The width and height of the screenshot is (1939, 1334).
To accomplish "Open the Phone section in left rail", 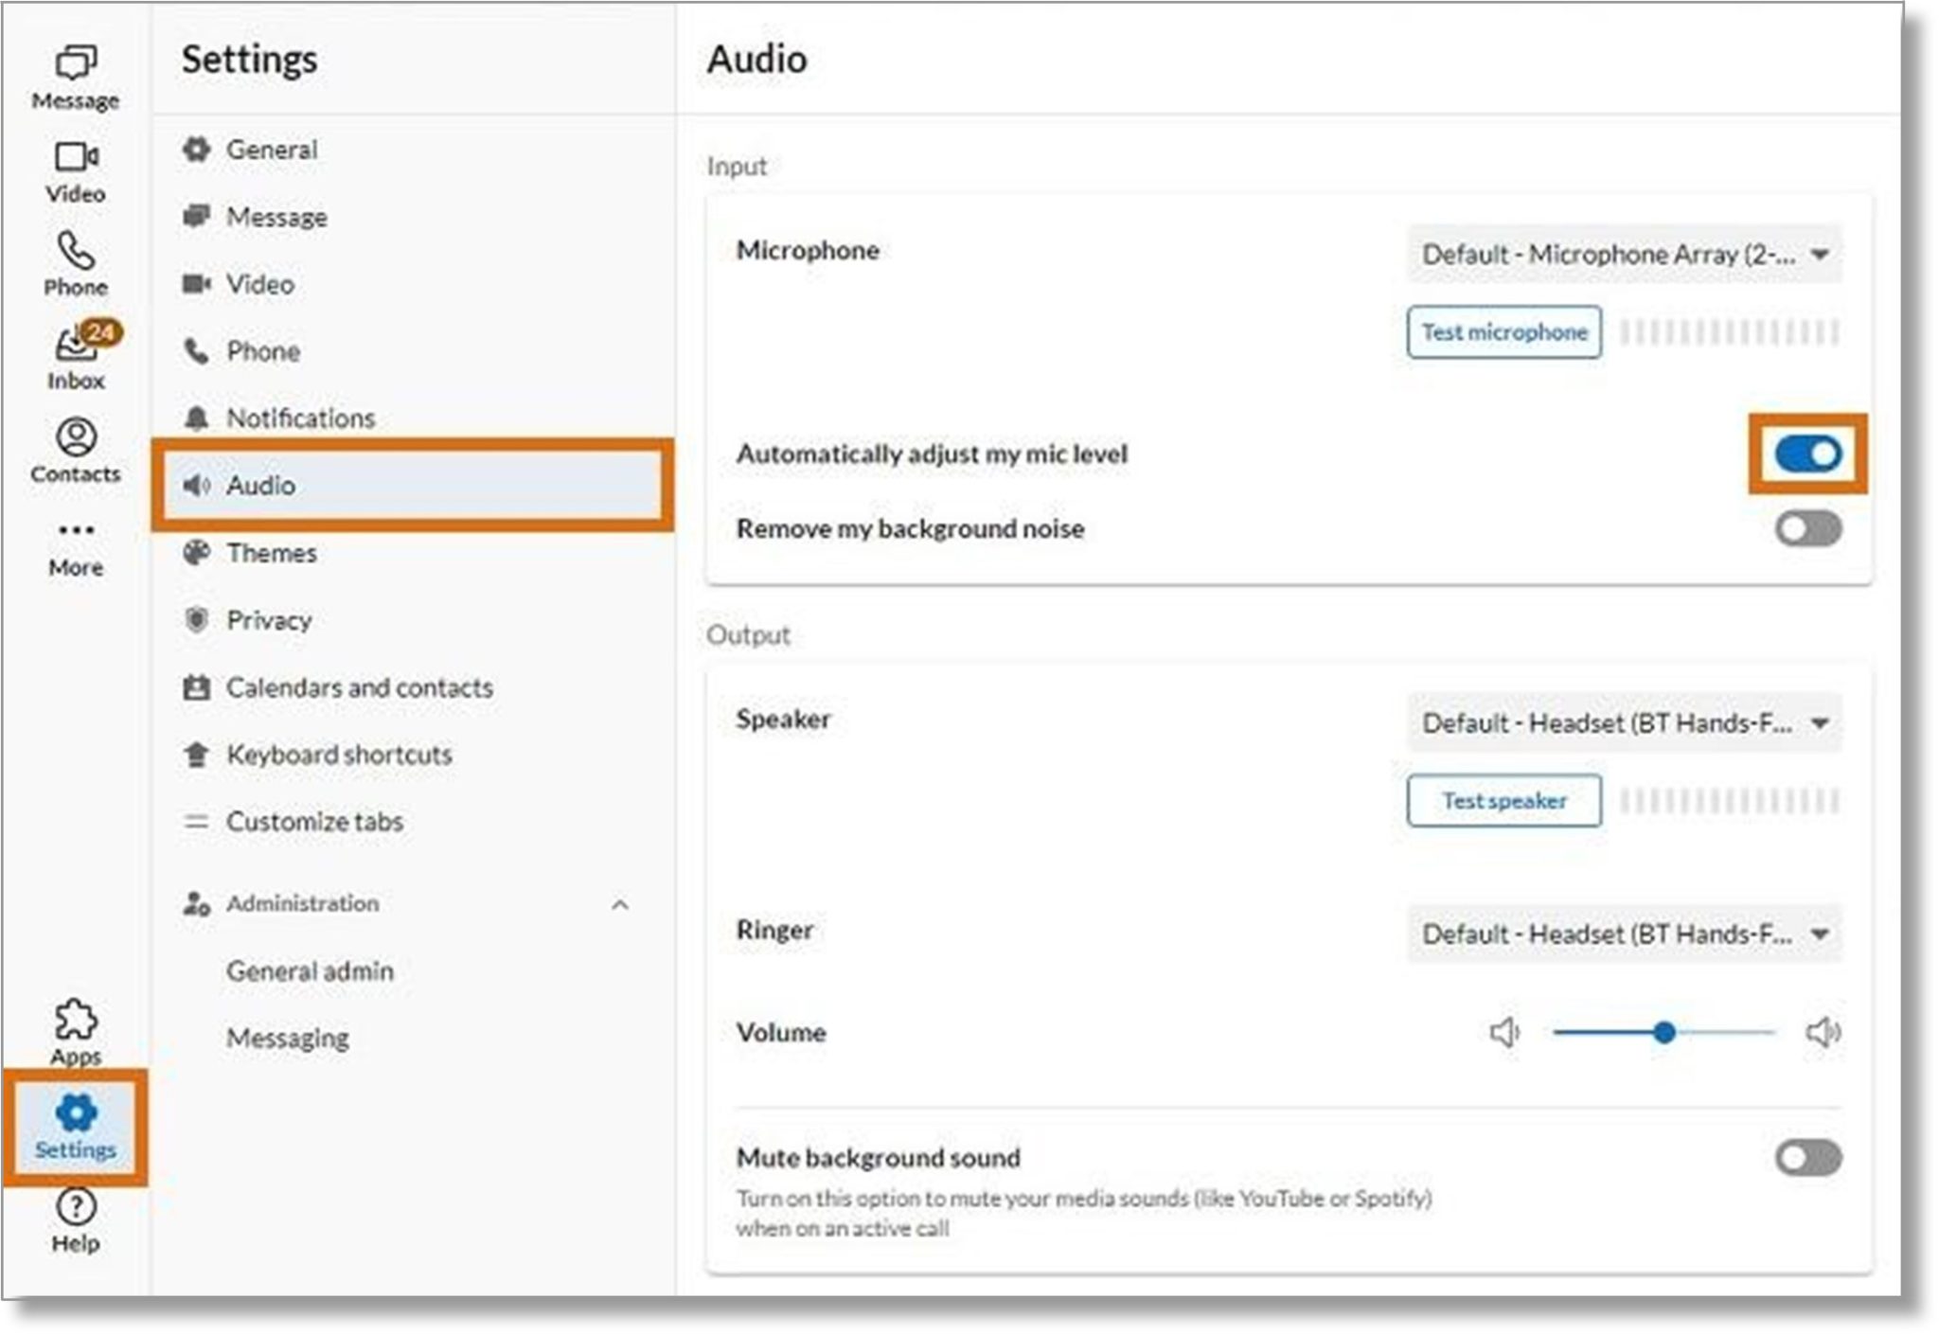I will tap(76, 265).
